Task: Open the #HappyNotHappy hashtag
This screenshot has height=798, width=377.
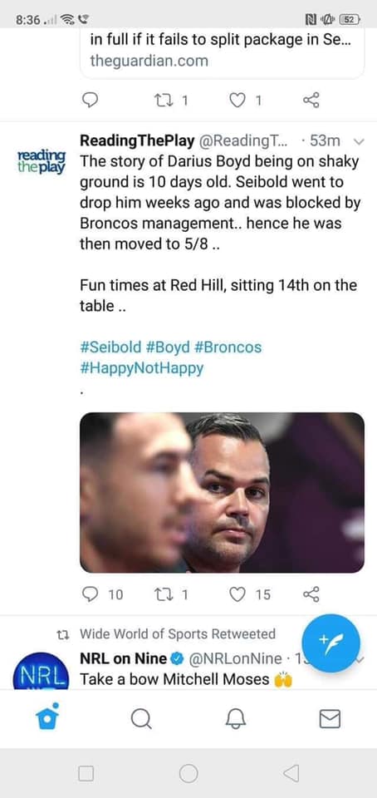Action: click(142, 368)
